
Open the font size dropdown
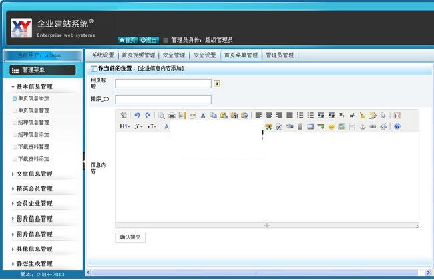(152, 126)
